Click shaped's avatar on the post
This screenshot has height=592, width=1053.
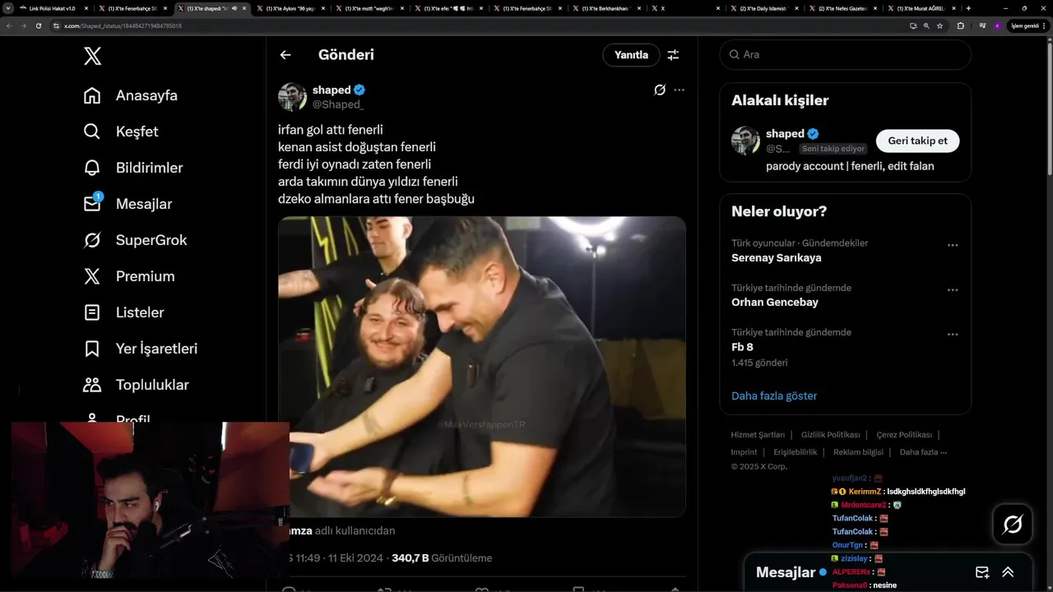(292, 97)
